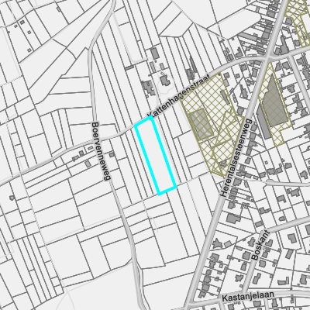Select the gray building north of Kattenhagenstraat

pyautogui.click(x=154, y=53)
